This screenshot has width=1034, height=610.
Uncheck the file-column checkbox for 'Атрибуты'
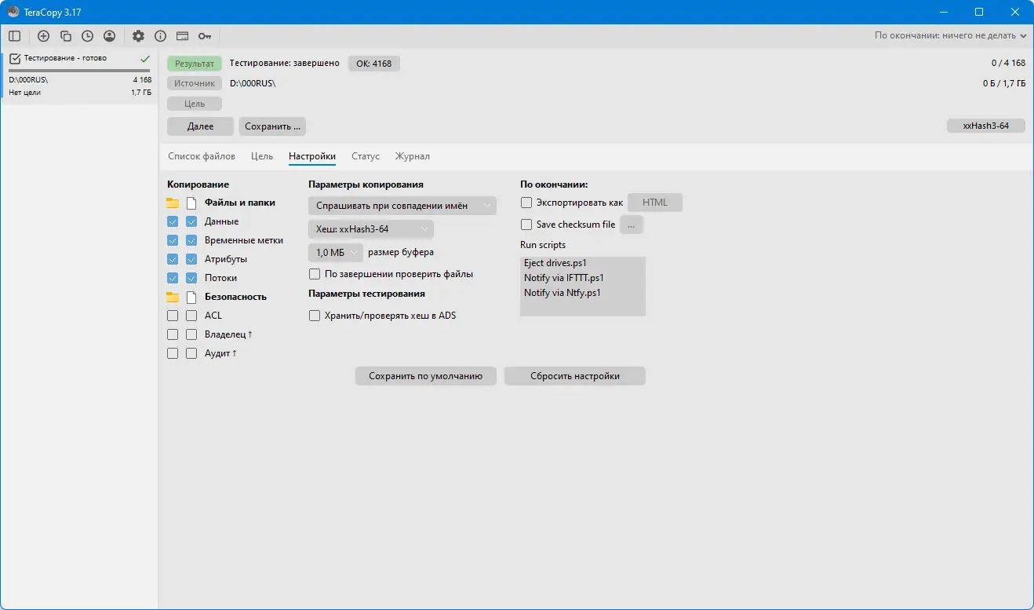[191, 259]
